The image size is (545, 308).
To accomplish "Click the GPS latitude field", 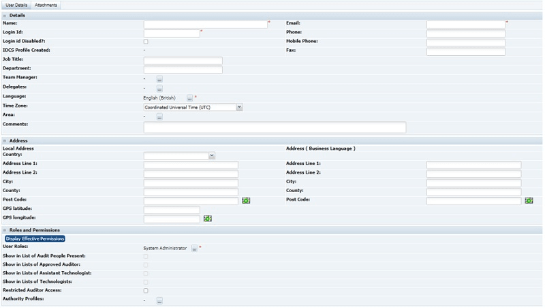I will tap(172, 210).
